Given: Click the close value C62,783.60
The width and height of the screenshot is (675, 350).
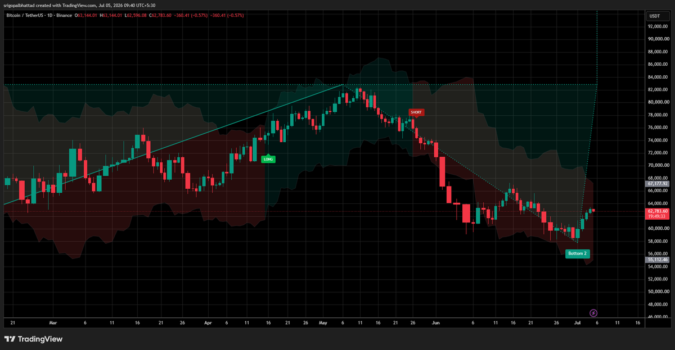Looking at the screenshot, I should [x=160, y=15].
